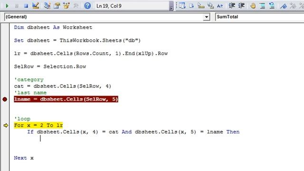Click the greyed-out Toolbox icon

point(76,6)
